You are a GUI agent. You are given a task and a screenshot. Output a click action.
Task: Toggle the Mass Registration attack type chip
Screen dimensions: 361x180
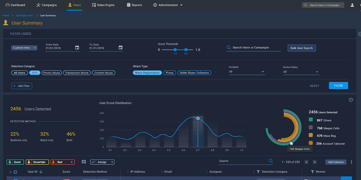[147, 73]
